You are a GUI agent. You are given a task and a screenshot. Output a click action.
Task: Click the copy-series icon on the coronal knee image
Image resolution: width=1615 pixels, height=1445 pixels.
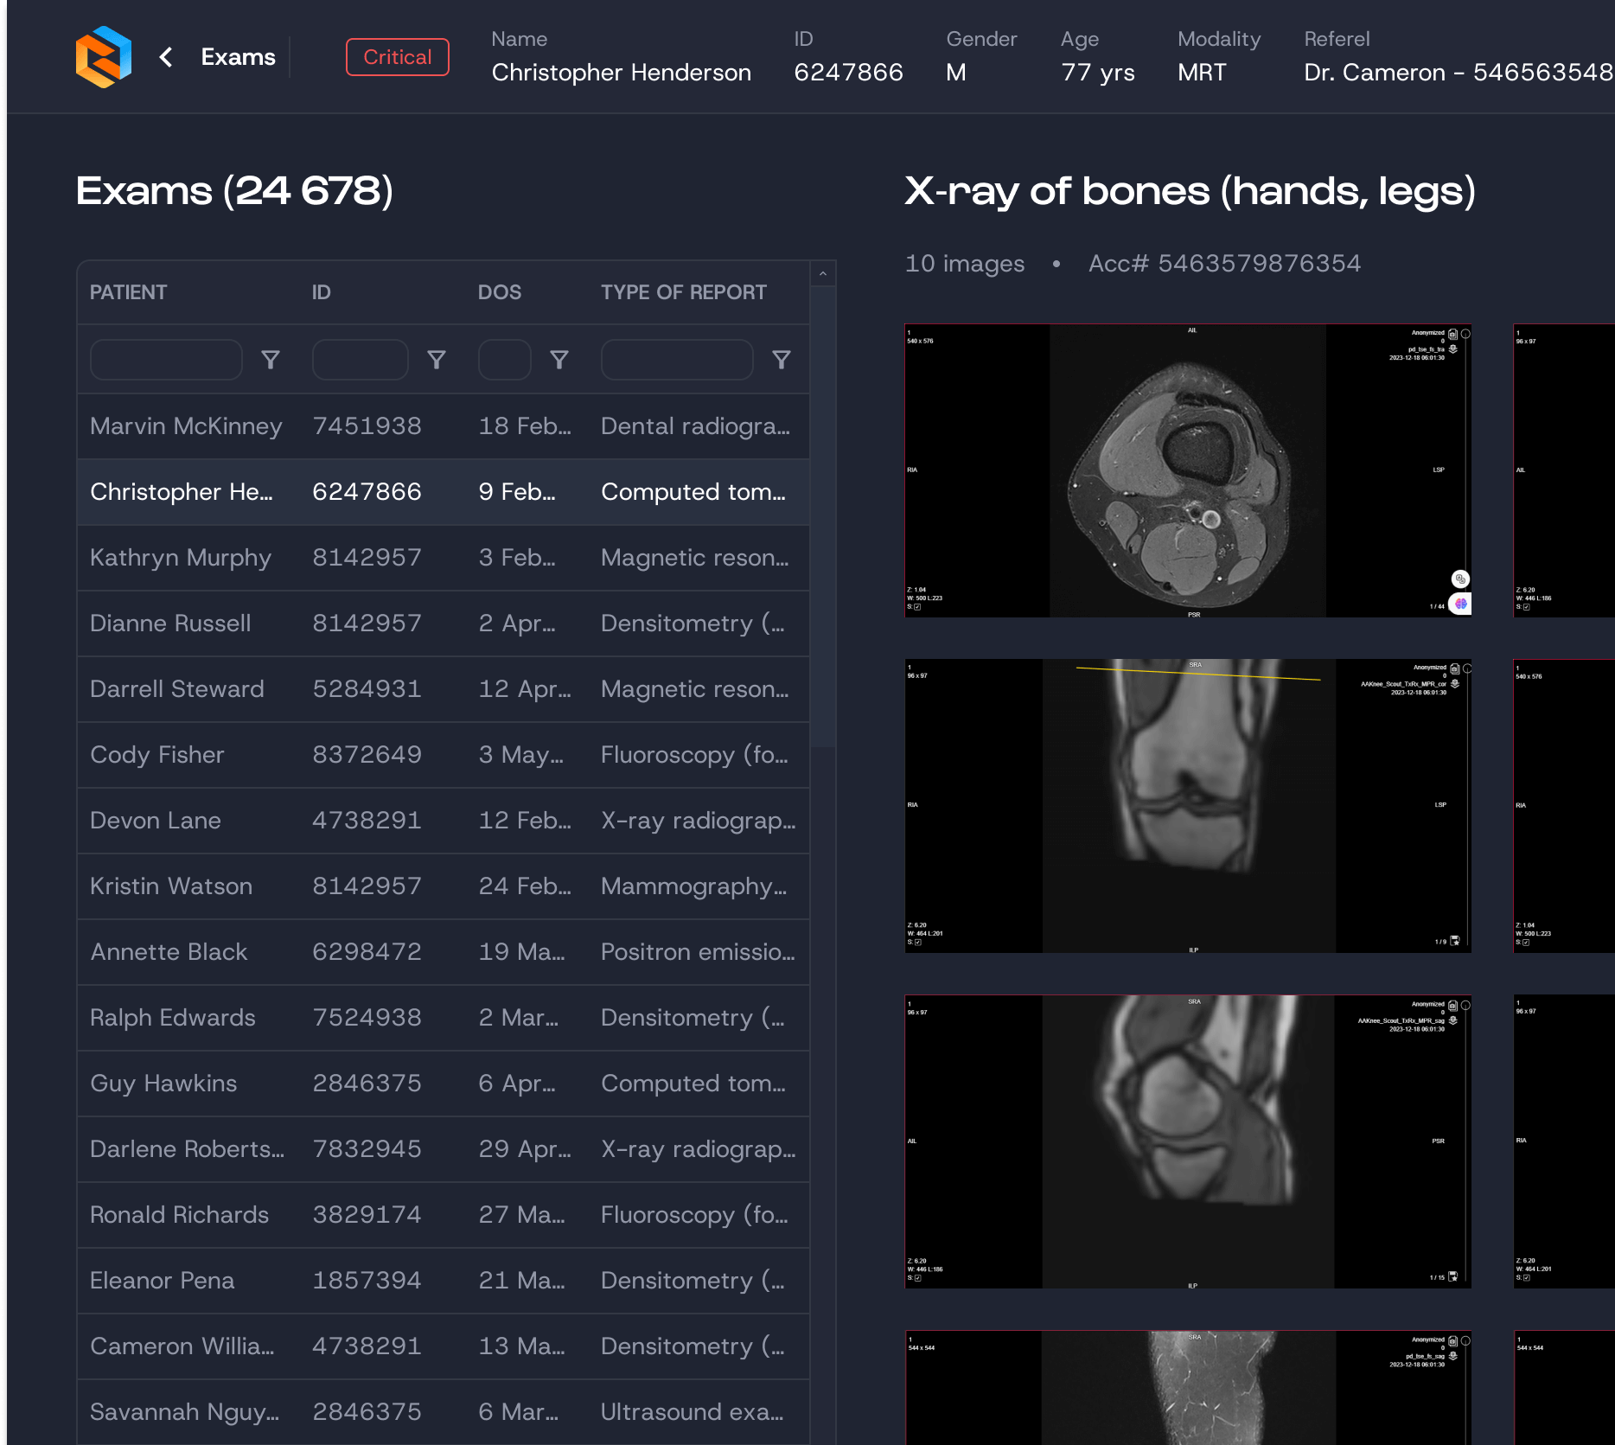pos(1455,669)
